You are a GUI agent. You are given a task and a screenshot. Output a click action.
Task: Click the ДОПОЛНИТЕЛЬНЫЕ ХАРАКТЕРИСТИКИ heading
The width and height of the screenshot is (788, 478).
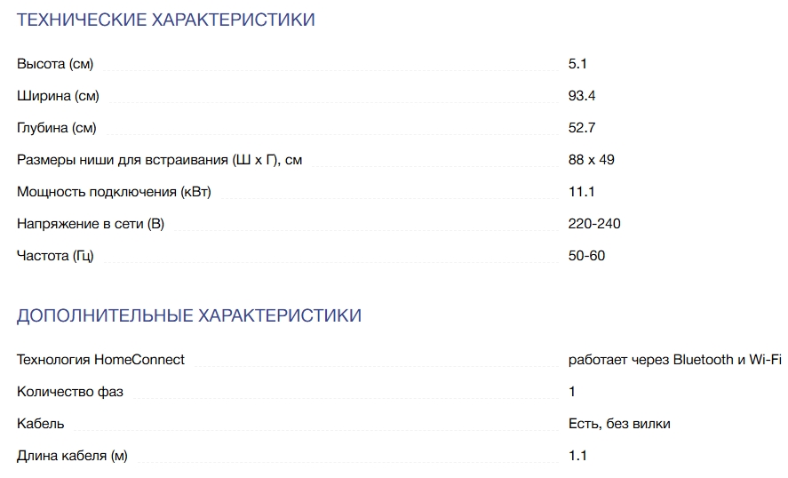pos(189,315)
